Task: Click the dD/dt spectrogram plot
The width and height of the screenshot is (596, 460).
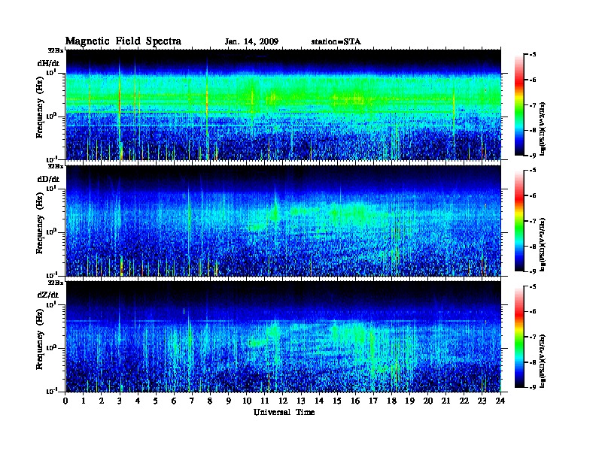Action: coord(284,220)
